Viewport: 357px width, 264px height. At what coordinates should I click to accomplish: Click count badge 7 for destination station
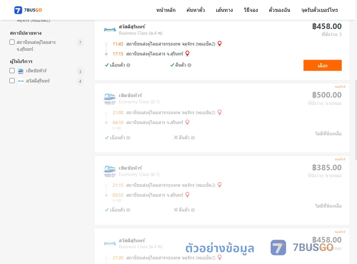pyautogui.click(x=80, y=43)
